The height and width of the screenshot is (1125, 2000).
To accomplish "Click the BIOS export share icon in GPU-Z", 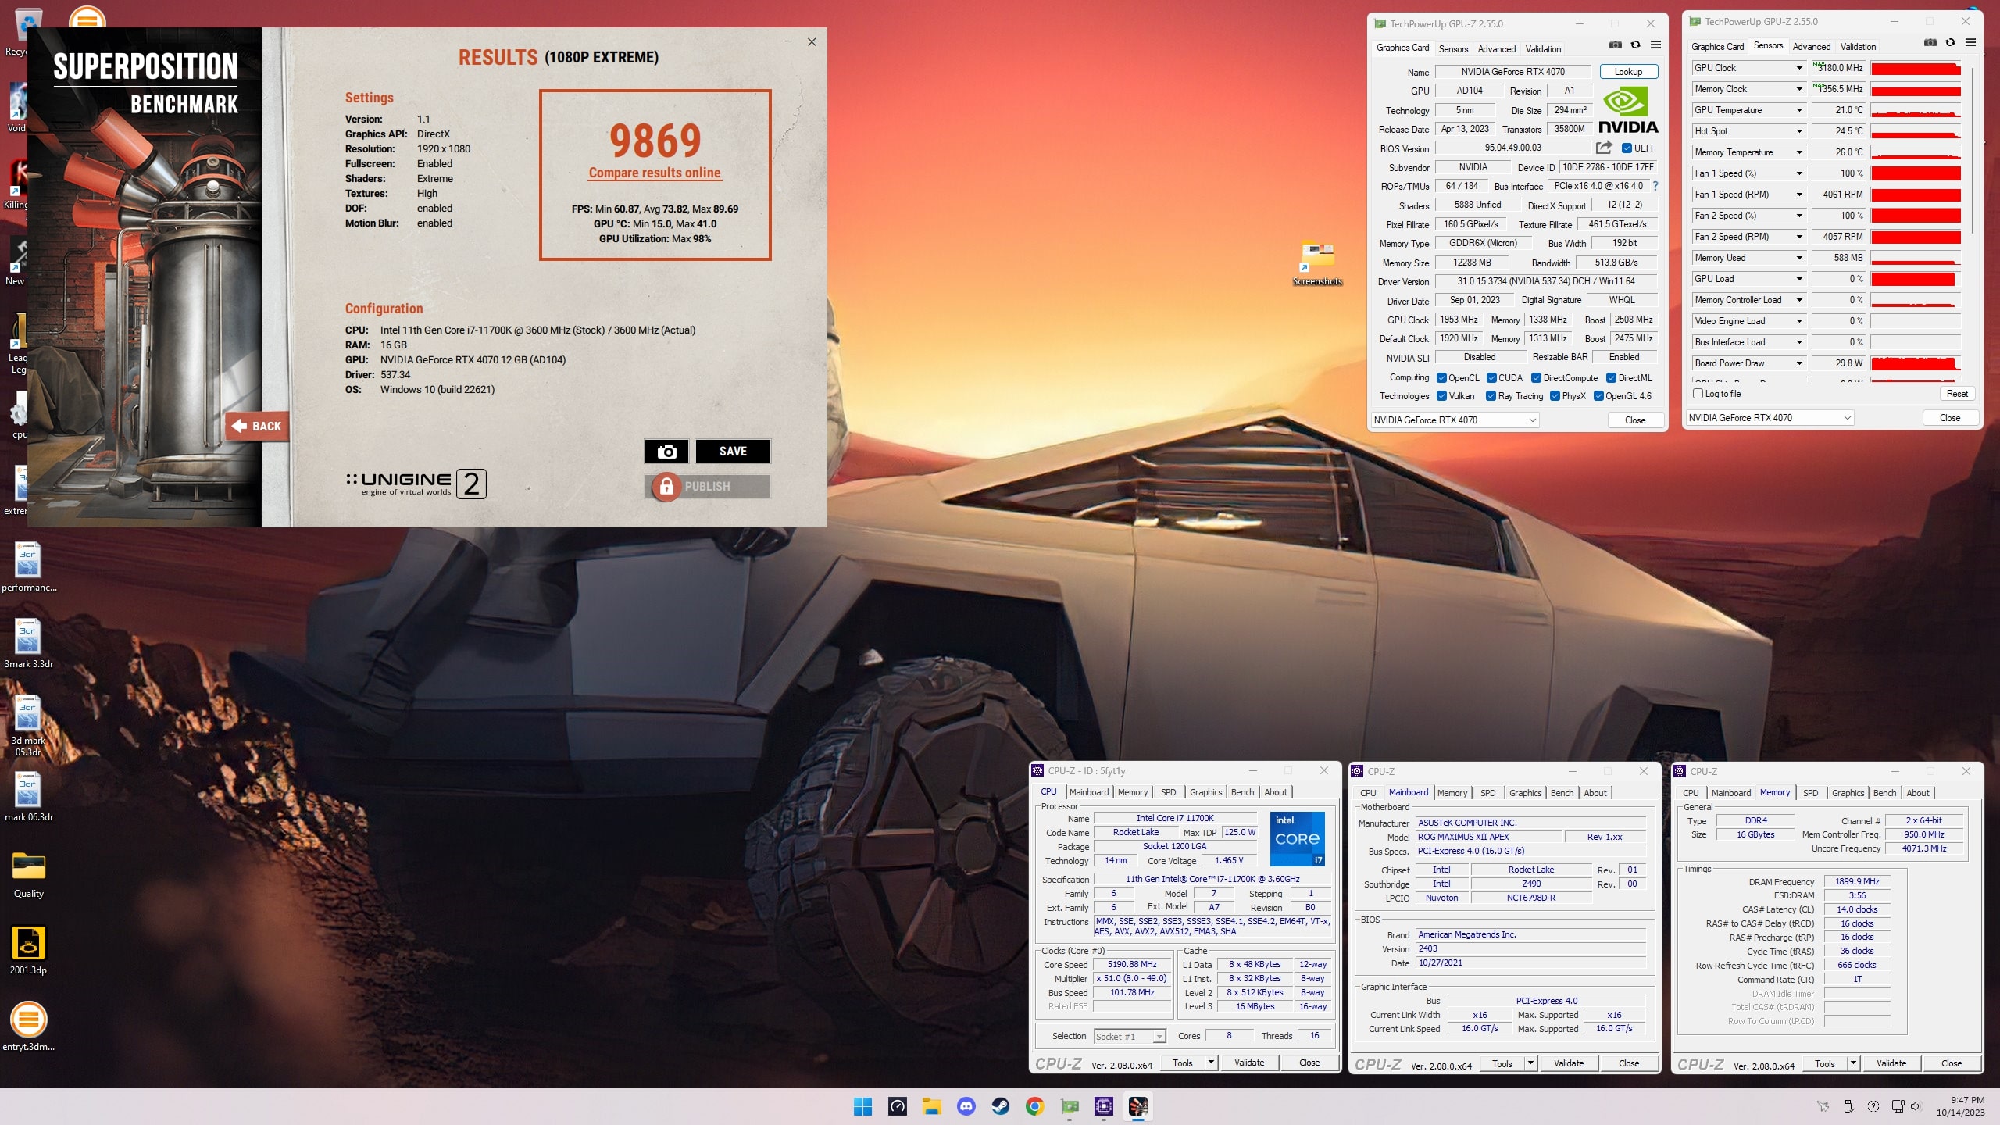I will pyautogui.click(x=1604, y=148).
